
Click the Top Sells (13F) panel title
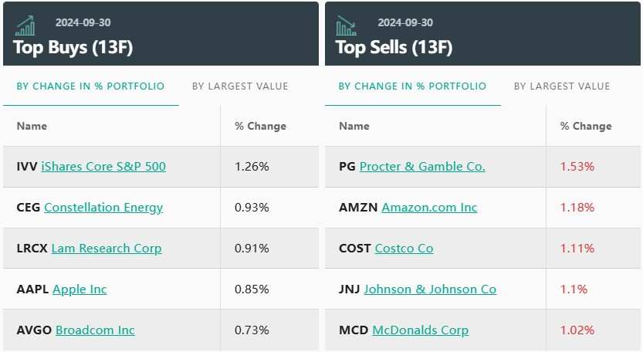pos(394,47)
